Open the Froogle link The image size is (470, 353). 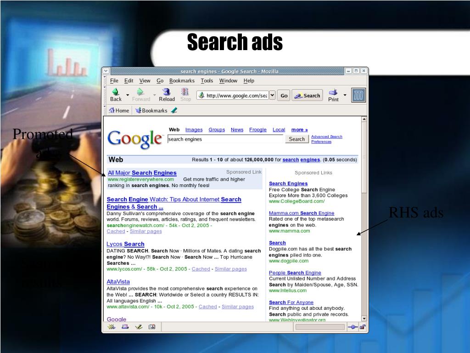pyautogui.click(x=258, y=130)
